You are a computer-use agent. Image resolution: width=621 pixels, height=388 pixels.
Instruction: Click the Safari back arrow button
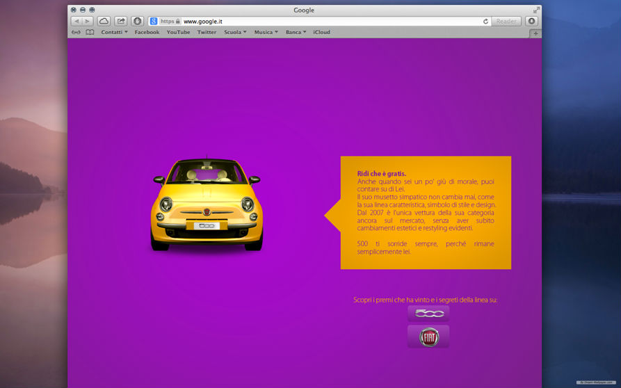[76, 22]
